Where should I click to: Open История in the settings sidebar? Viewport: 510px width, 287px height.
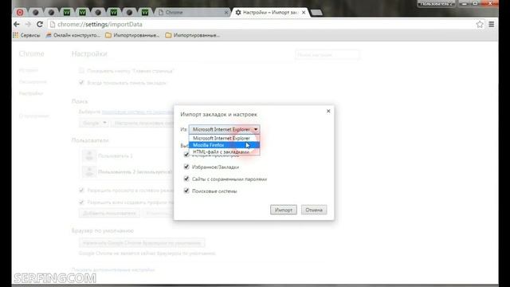[x=29, y=70]
